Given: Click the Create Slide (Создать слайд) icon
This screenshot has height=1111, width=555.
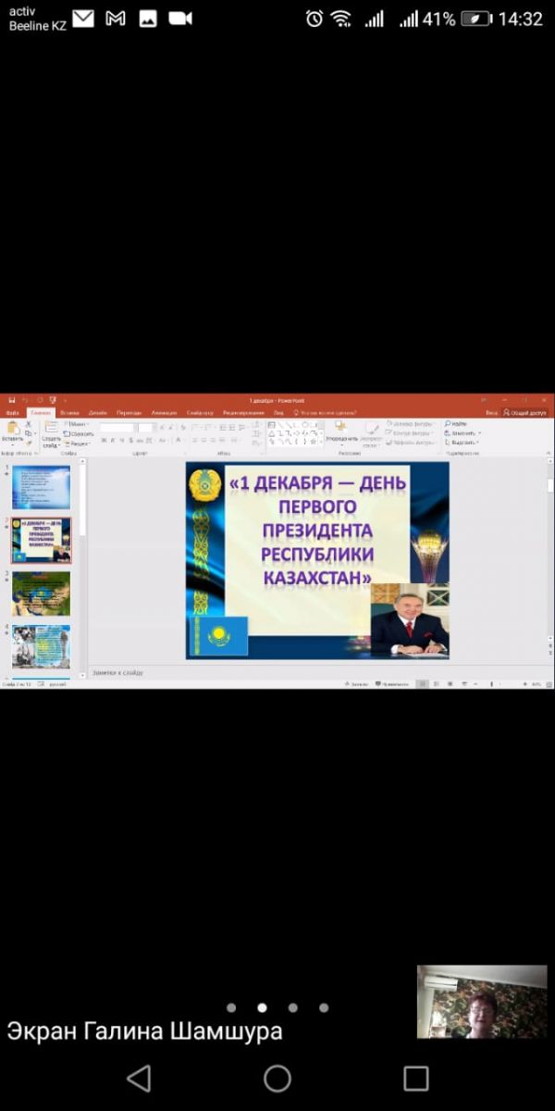Looking at the screenshot, I should click(52, 429).
